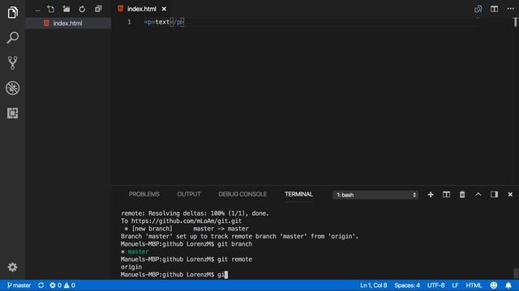Create a new terminal with plus icon
Image resolution: width=519 pixels, height=291 pixels.
click(431, 195)
